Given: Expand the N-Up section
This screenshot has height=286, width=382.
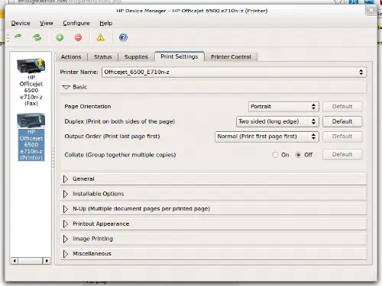Looking at the screenshot, I should click(x=213, y=209).
